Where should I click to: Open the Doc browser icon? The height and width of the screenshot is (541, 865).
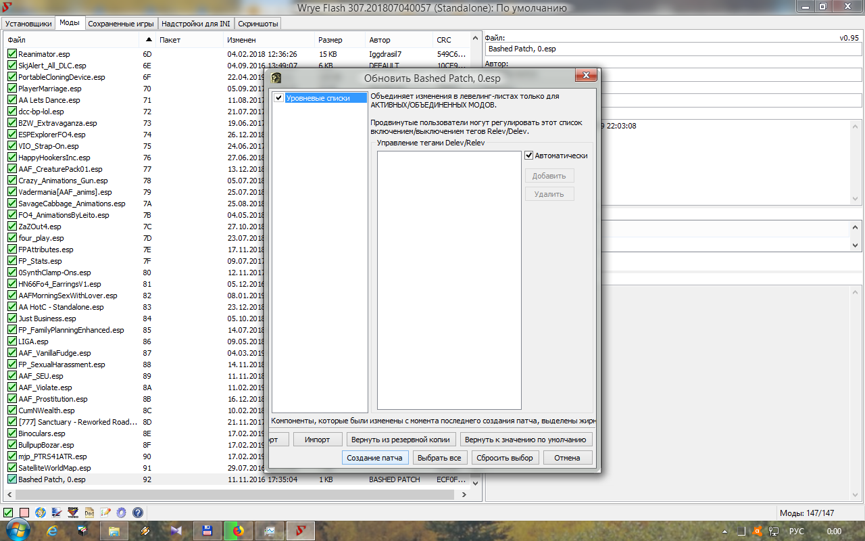click(x=89, y=513)
